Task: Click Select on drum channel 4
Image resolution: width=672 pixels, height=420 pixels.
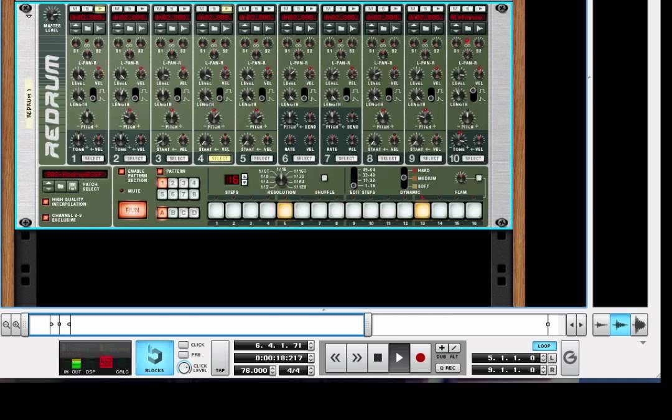Action: 220,158
